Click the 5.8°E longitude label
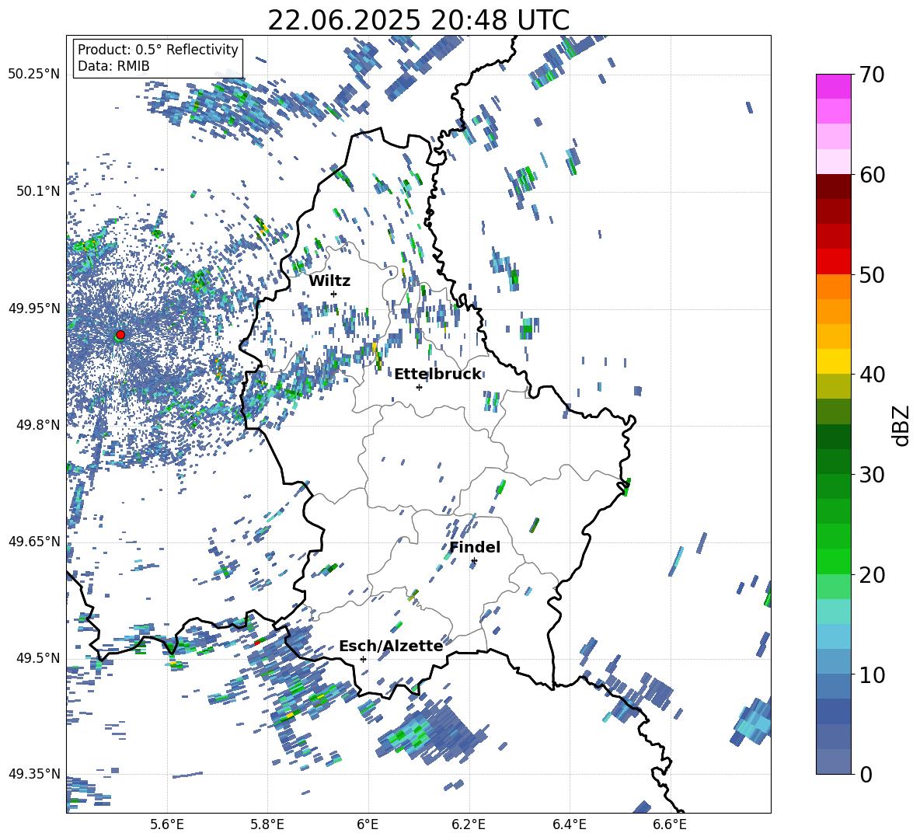The width and height of the screenshot is (920, 840). 267,824
